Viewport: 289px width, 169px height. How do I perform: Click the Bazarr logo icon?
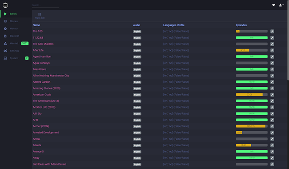pos(5,5)
